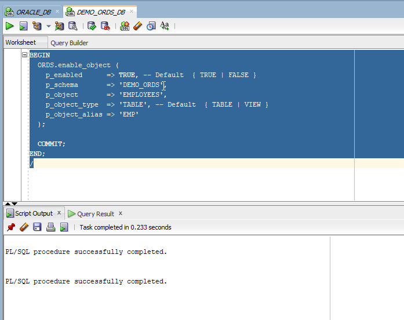Screen dimensions: 404x320
Task: Click the 'DEMO_ORDS' schema value in the code
Action: coord(141,85)
